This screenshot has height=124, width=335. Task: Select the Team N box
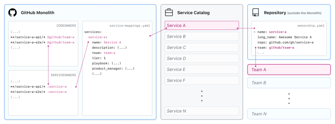289,114
